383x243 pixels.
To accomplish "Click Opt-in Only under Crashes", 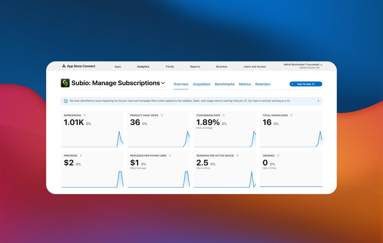I will point(269,168).
